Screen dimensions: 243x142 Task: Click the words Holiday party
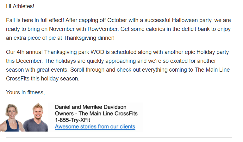tap(213, 52)
